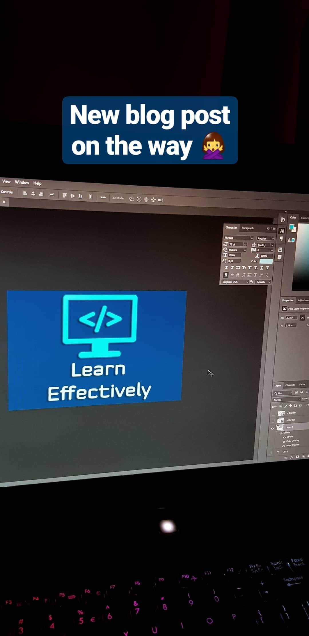
Task: Hide Layer 3 using its eye icon
Action: click(272, 429)
